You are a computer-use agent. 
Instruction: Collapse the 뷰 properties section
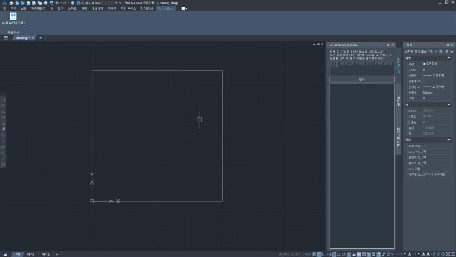[449, 105]
